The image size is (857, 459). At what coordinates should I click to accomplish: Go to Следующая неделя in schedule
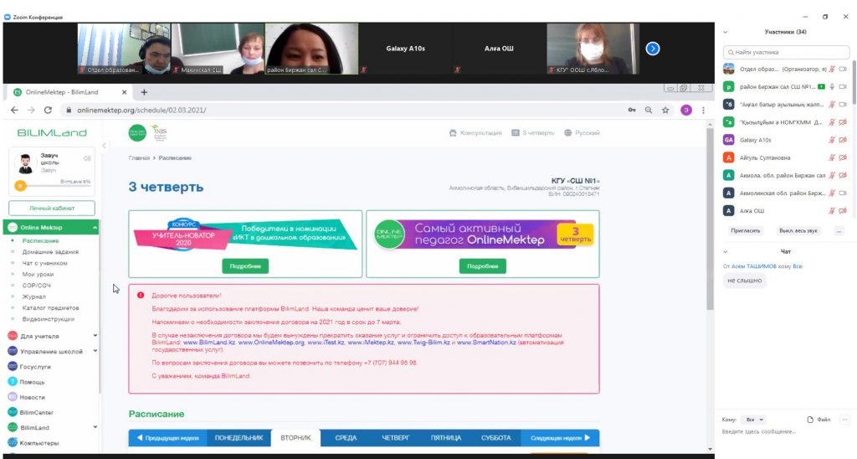(560, 438)
